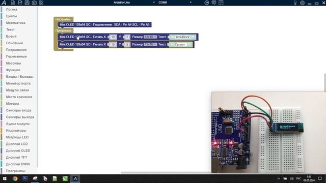This screenshot has width=326, height=183.
Task: Open the four-squares grid icon
Action: [41, 3]
